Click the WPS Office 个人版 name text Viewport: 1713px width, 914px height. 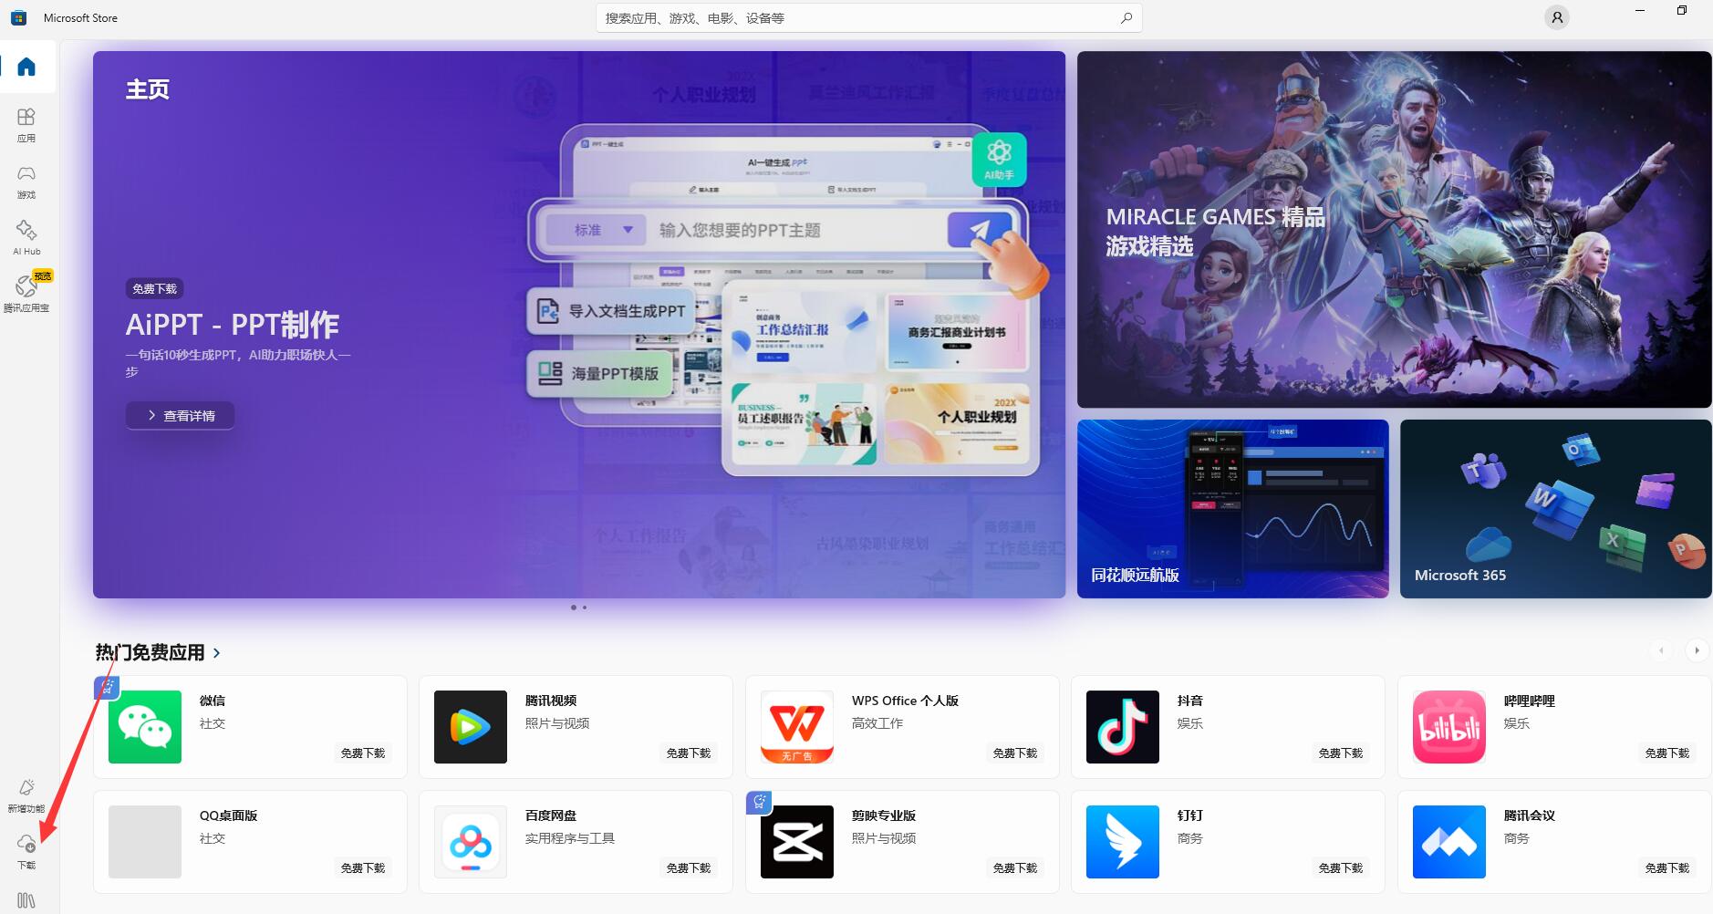[x=905, y=701]
